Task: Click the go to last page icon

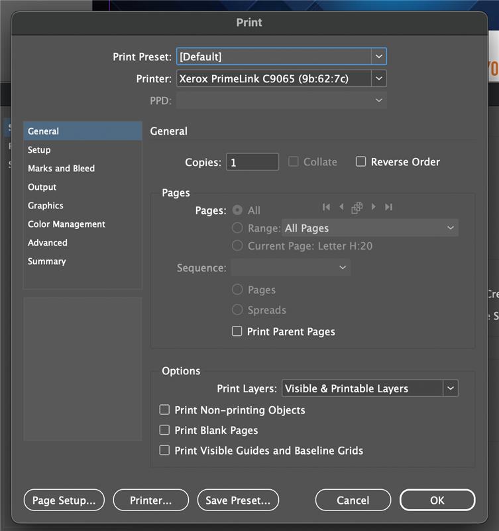Action: coord(388,207)
